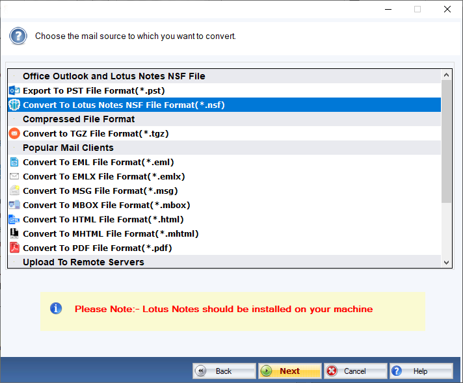Click the MHTML file format icon
Image resolution: width=463 pixels, height=383 pixels.
[x=14, y=233]
